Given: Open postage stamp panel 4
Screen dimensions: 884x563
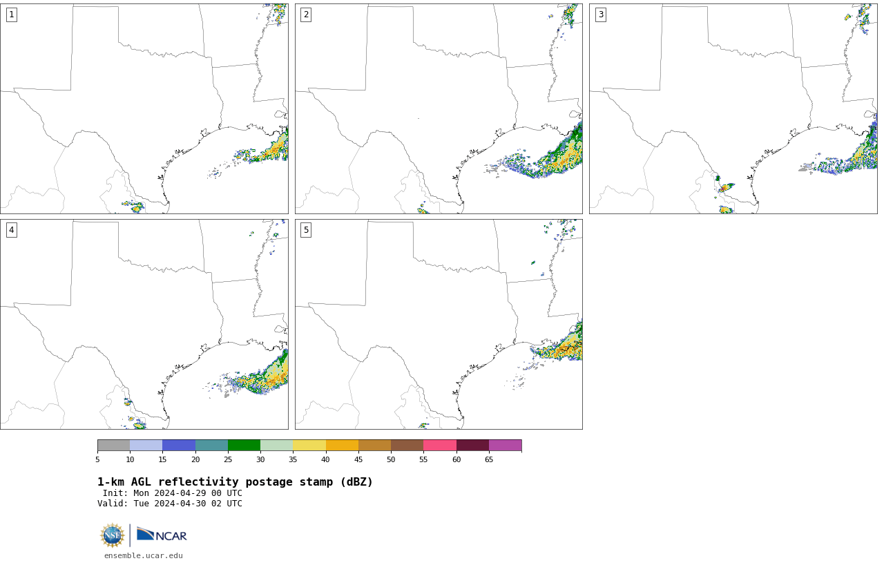Looking at the screenshot, I should coord(144,324).
